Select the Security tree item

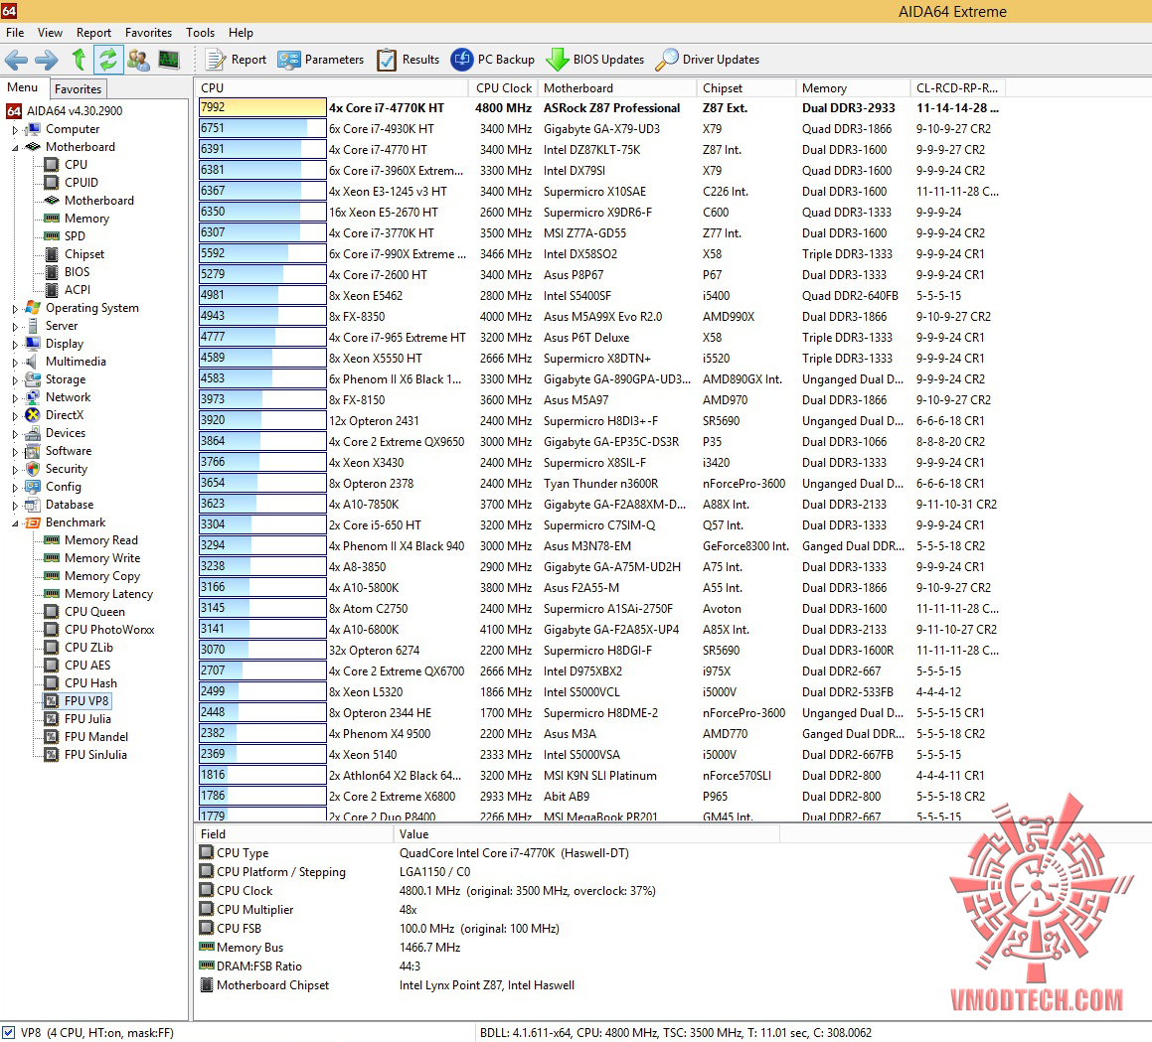[x=67, y=469]
